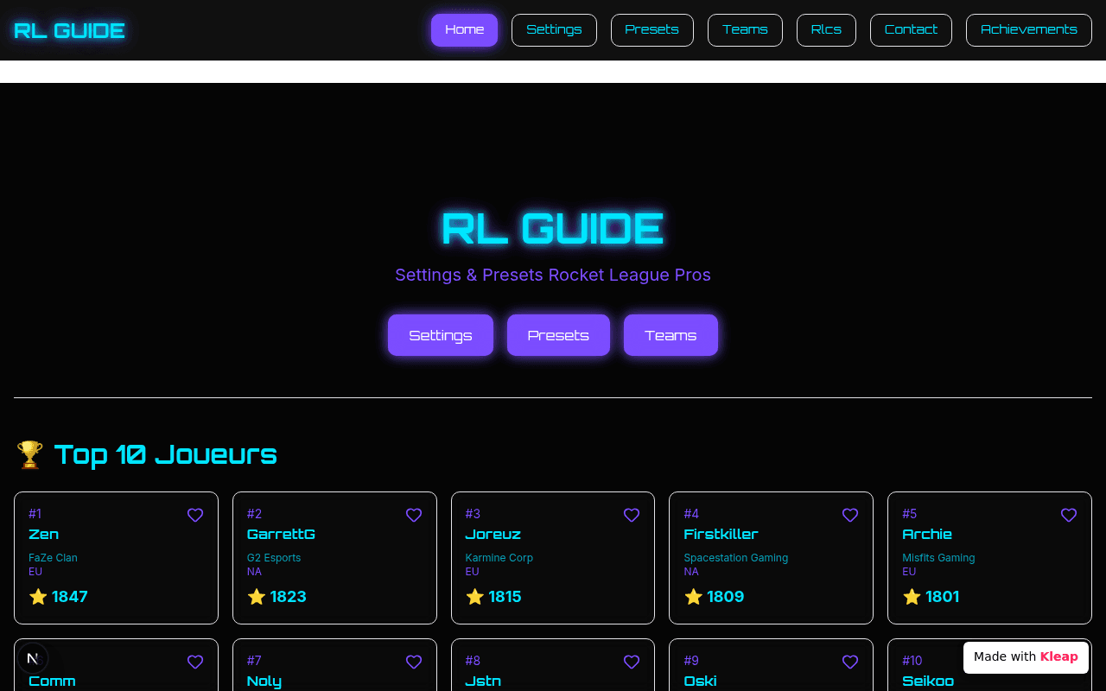Open the Achievements nav item
The height and width of the screenshot is (691, 1106).
(x=1029, y=30)
